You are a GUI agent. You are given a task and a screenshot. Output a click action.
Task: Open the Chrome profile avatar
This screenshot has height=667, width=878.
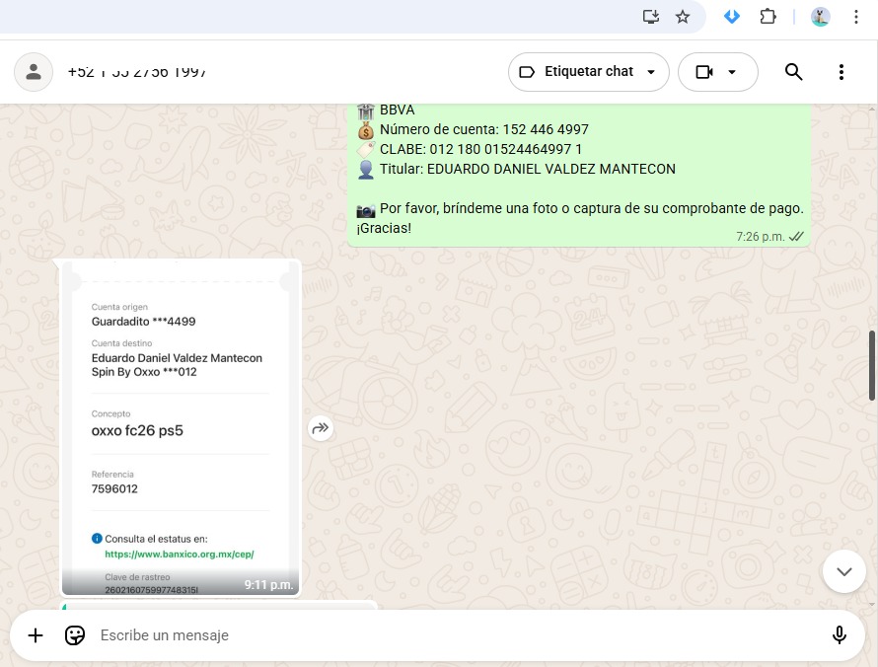tap(821, 17)
